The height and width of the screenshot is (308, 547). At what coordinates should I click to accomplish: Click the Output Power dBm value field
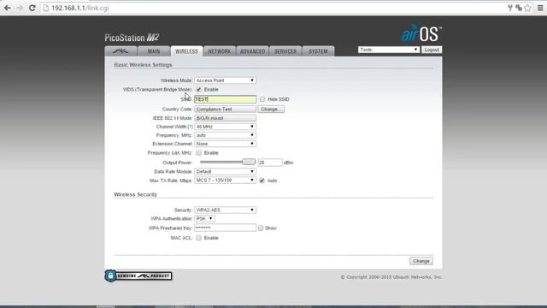pos(270,163)
